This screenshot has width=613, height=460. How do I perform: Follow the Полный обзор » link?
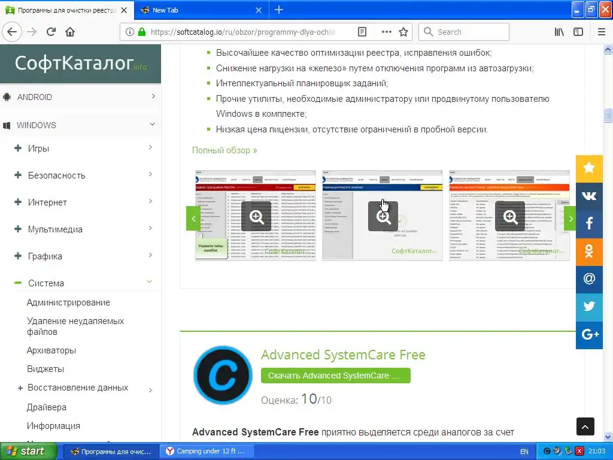[x=224, y=150]
